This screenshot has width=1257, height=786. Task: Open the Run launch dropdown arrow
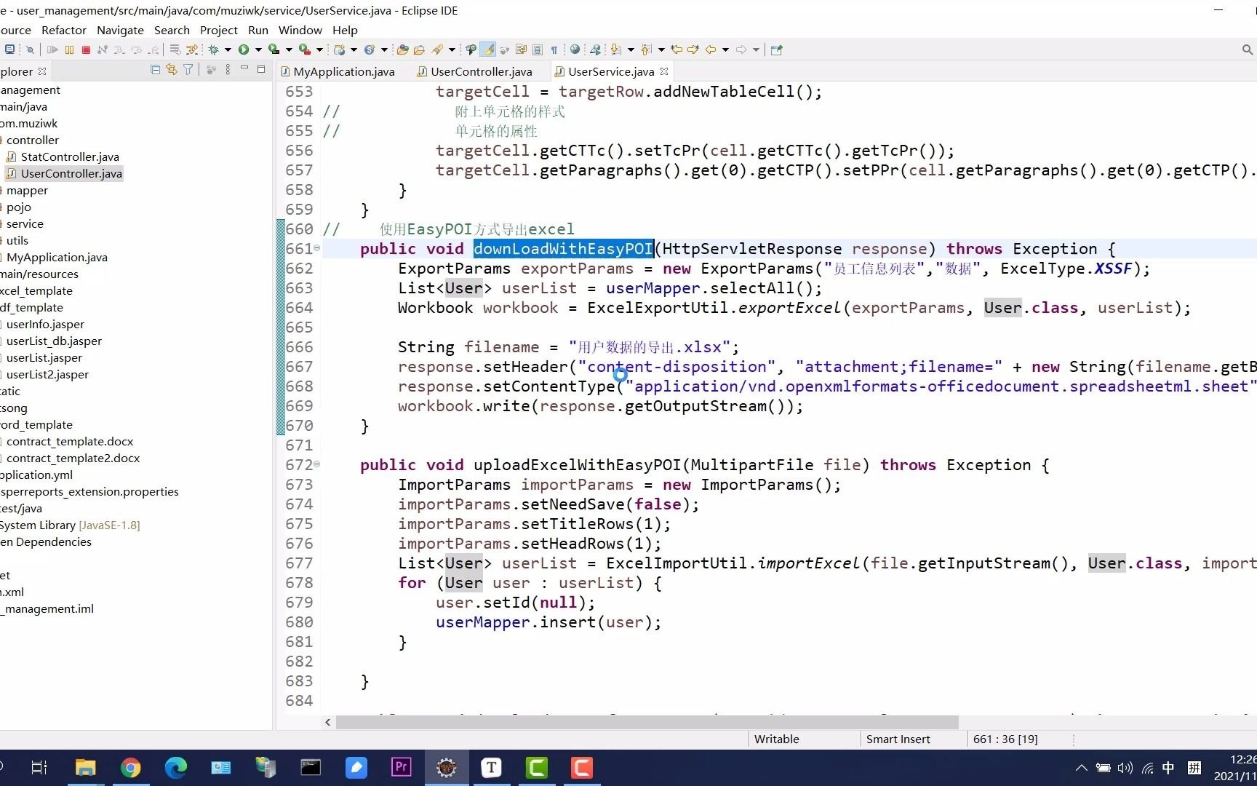258,49
